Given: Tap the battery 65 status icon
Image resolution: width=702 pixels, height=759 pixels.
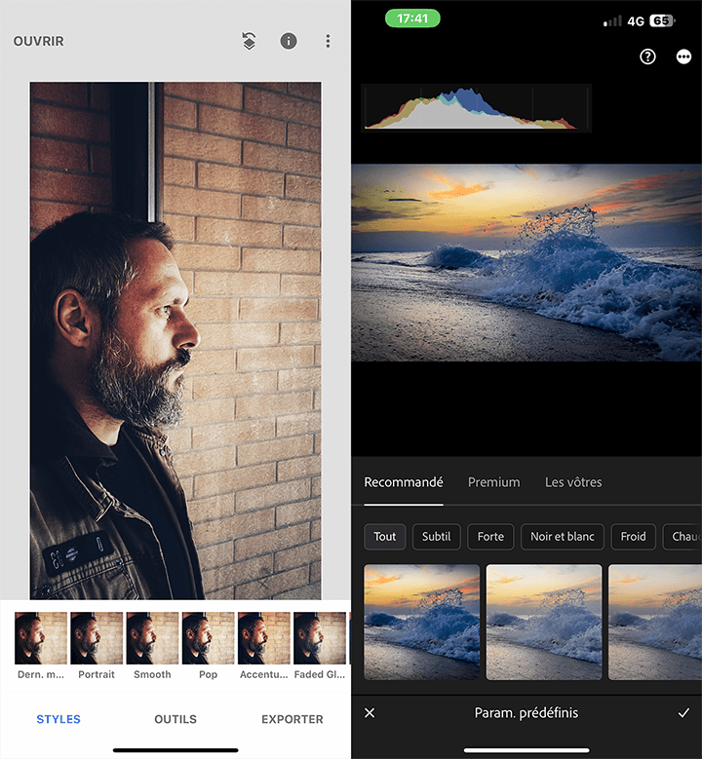Looking at the screenshot, I should click(662, 20).
